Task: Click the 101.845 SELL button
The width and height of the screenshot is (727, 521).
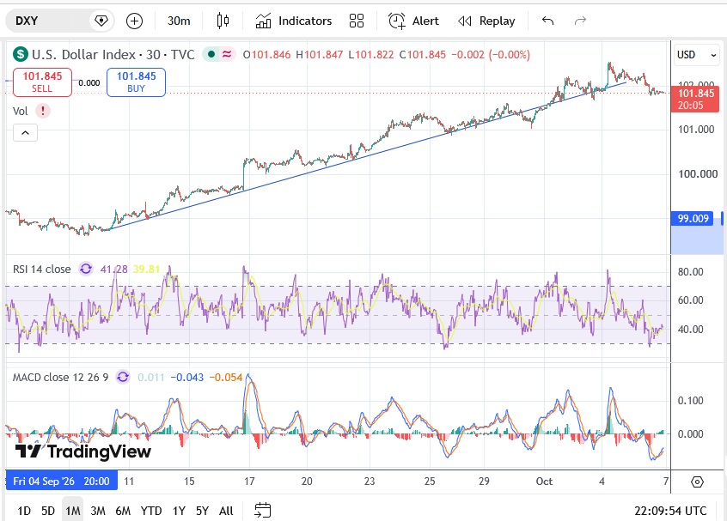Action: (42, 82)
